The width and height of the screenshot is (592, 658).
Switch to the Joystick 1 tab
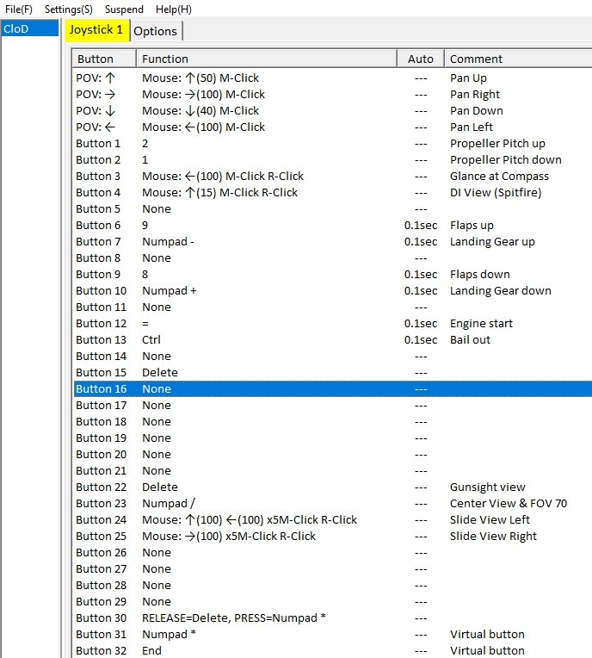(x=97, y=30)
